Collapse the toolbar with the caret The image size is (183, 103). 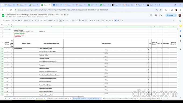pyautogui.click(x=174, y=20)
